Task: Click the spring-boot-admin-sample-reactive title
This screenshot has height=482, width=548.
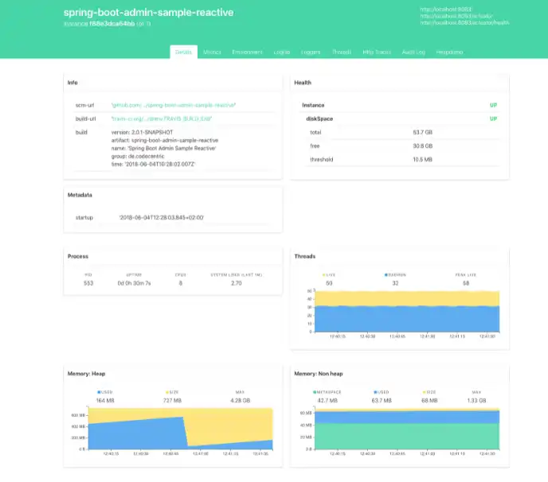Action: coord(148,12)
